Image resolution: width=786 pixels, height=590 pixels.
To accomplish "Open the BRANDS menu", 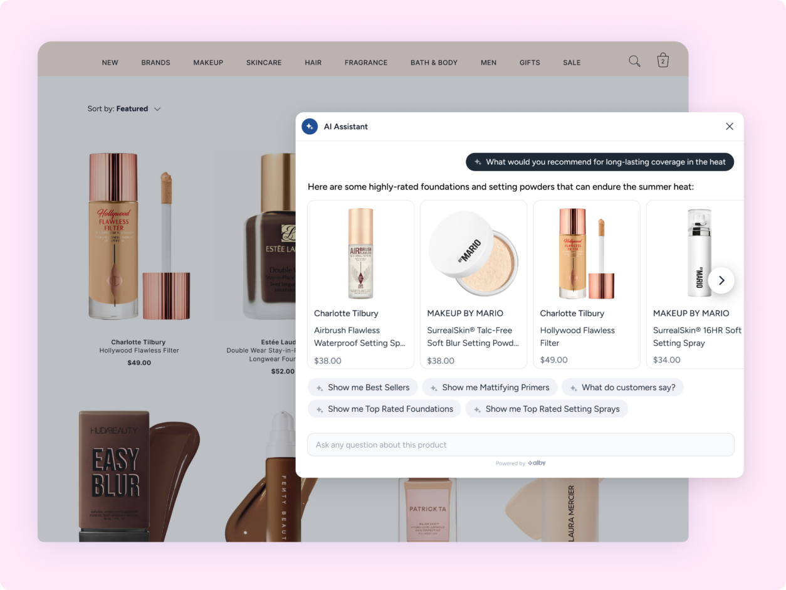I will coord(155,63).
